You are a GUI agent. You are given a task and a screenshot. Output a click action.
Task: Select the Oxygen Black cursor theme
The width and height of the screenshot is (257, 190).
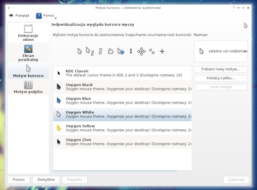coord(122,87)
